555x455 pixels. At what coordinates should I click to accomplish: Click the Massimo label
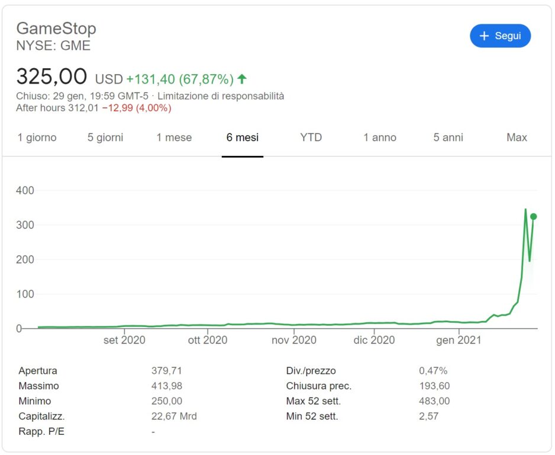pos(38,386)
